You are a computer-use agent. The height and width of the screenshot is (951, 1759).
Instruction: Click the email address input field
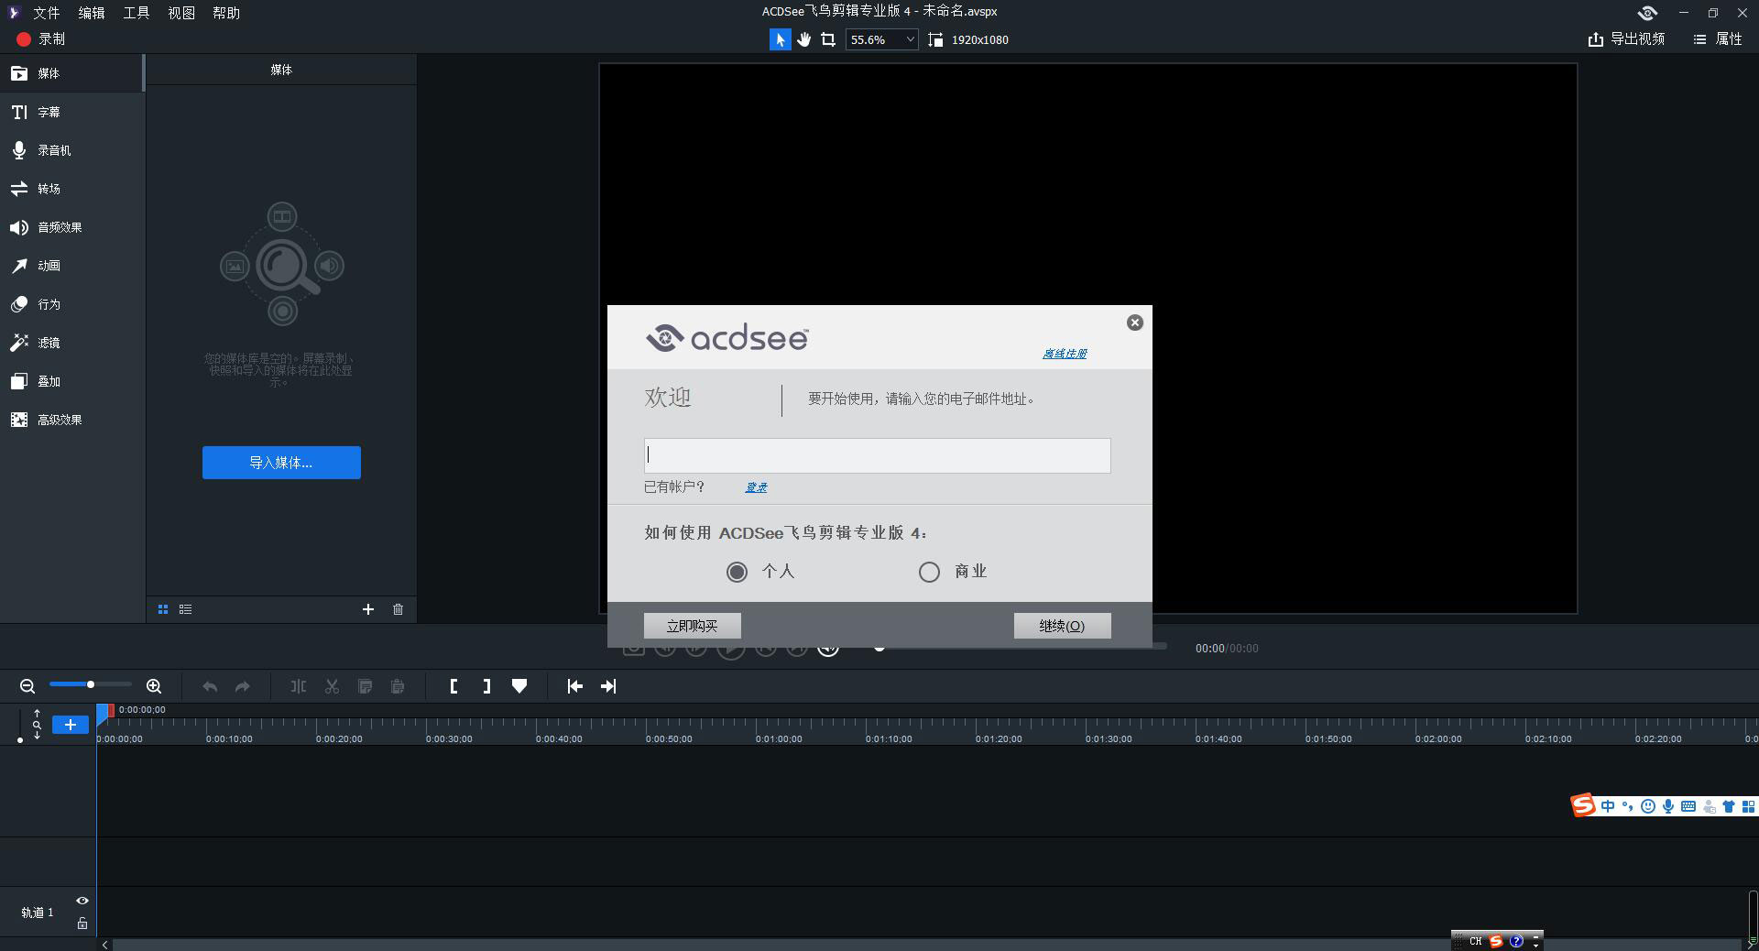click(877, 455)
